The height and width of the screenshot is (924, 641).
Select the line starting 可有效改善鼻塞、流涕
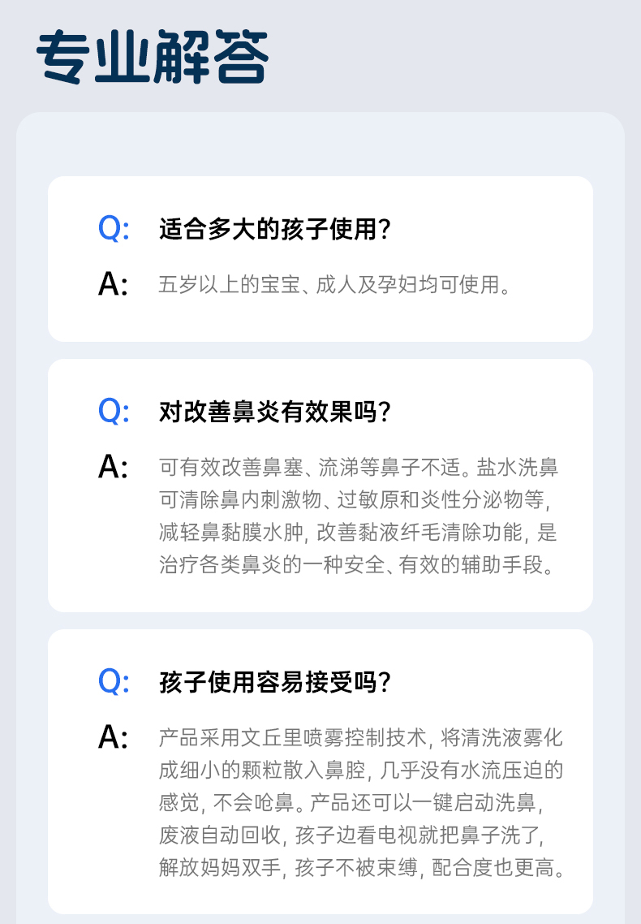pos(359,468)
